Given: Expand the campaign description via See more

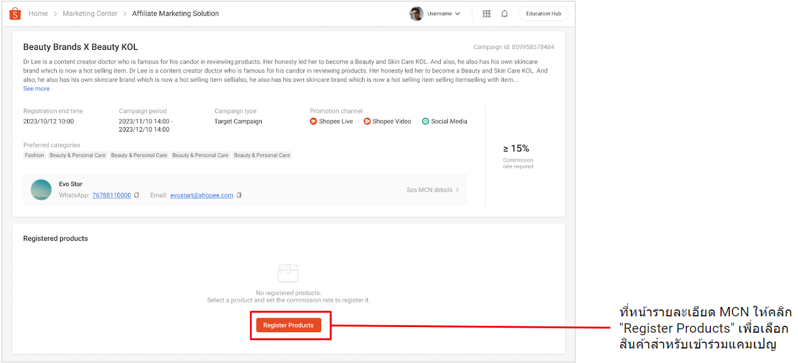Looking at the screenshot, I should click(x=36, y=88).
